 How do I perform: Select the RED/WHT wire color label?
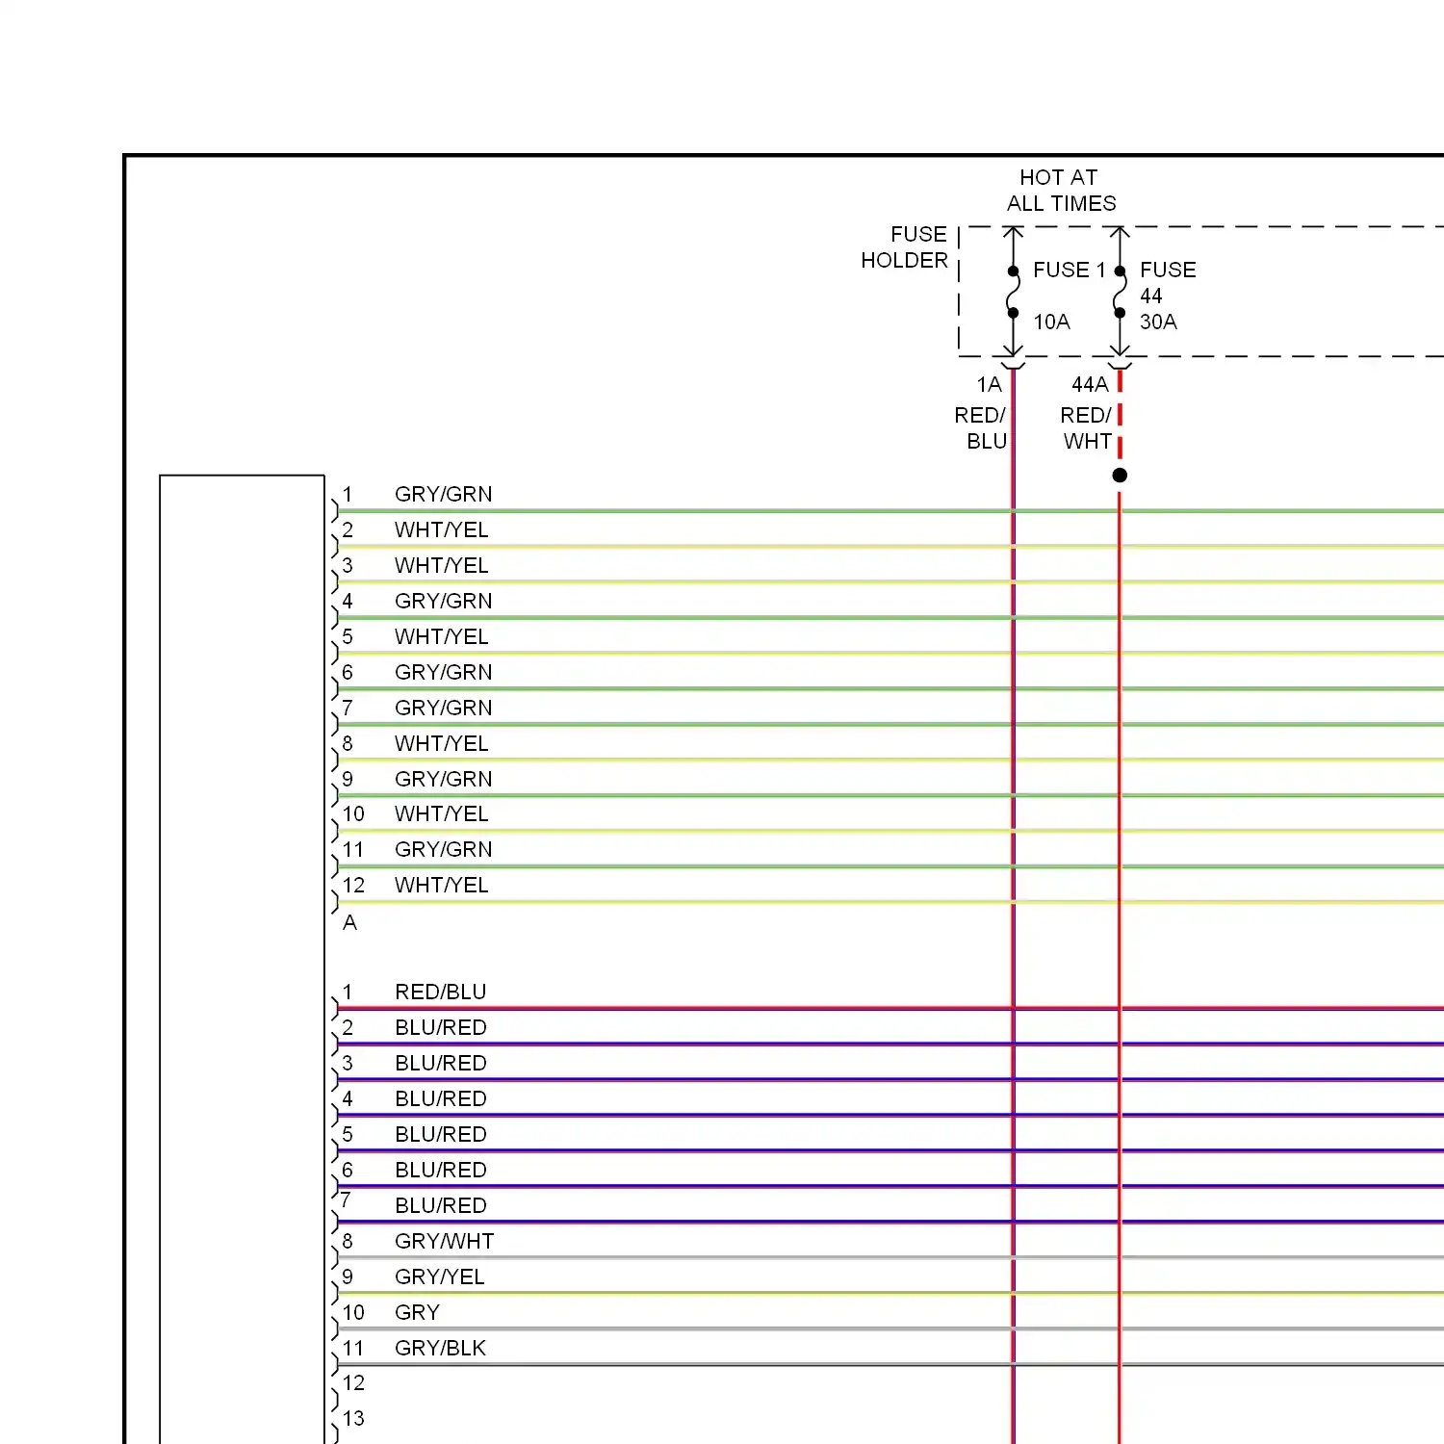[1086, 428]
